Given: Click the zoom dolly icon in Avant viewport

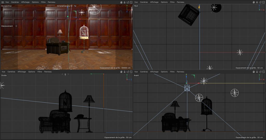Looking at the screenshot, I should pyautogui.click(x=257, y=72).
